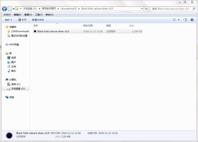
Task: Select 系统 (C:) drive
Action: pos(14,84)
